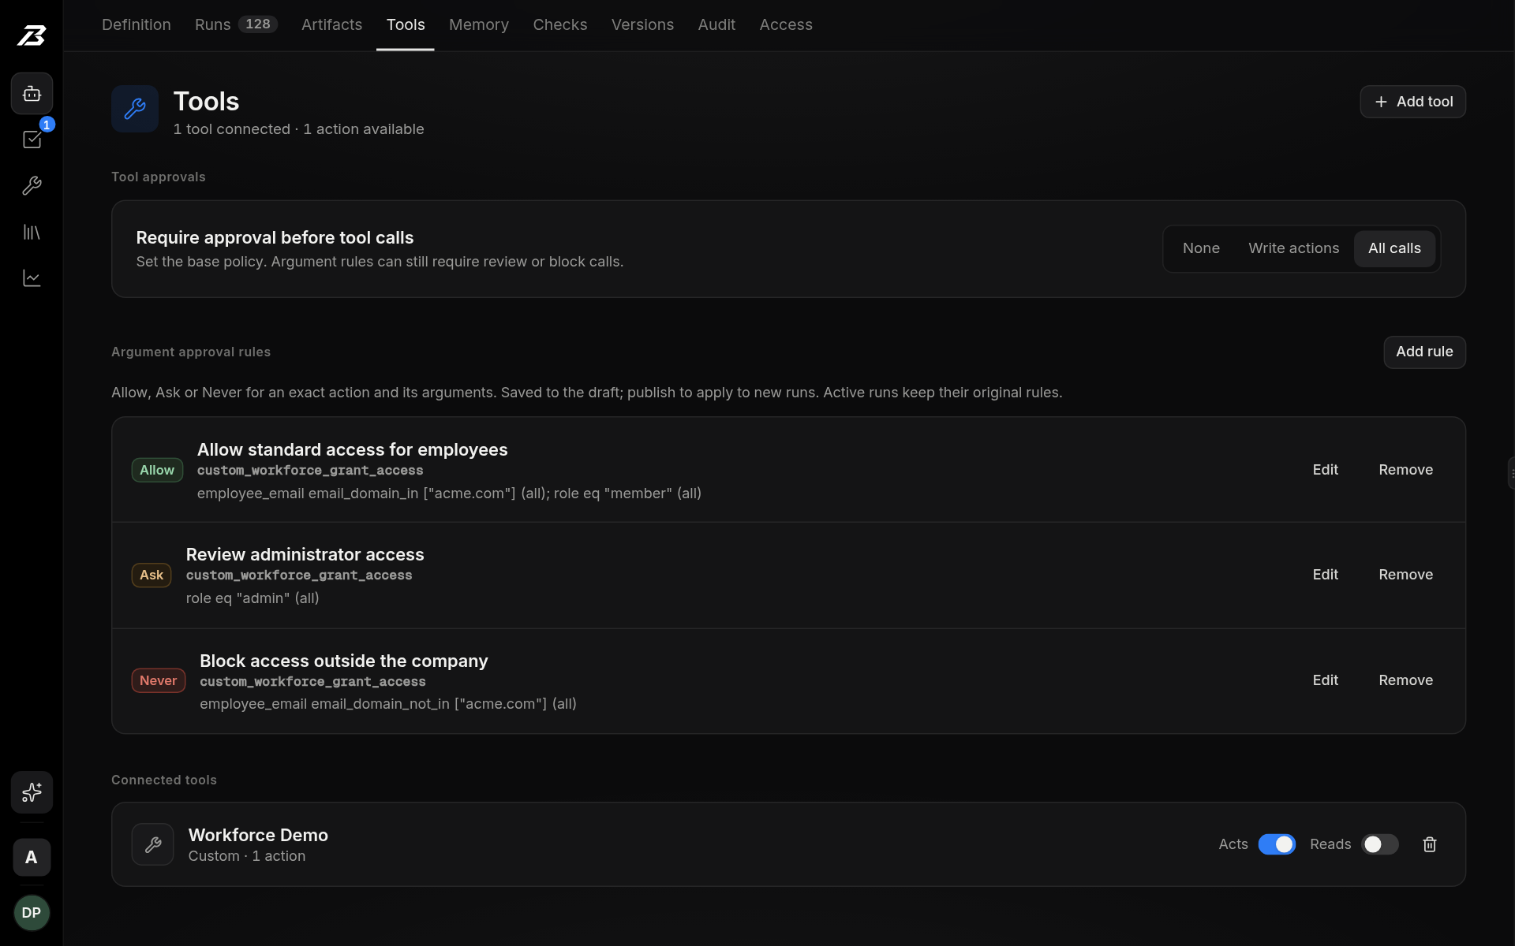
Task: Toggle the Reads switch for Workforce Demo
Action: point(1380,844)
